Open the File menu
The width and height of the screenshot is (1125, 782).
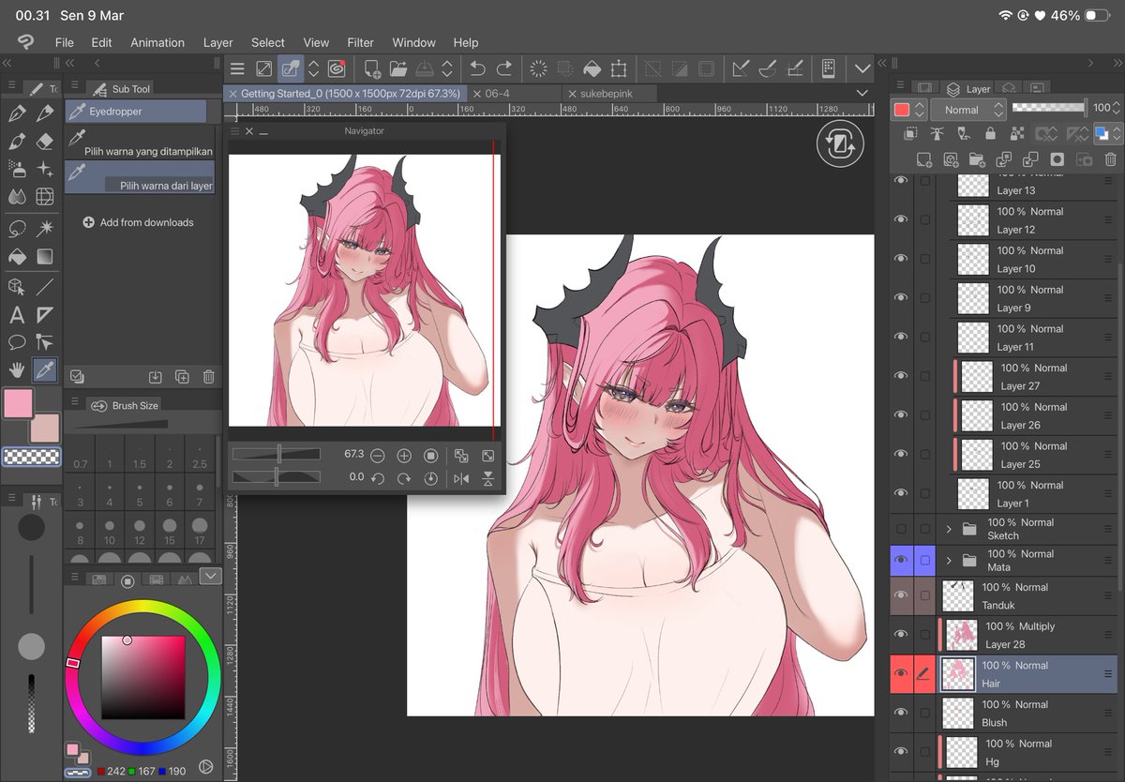(x=64, y=42)
